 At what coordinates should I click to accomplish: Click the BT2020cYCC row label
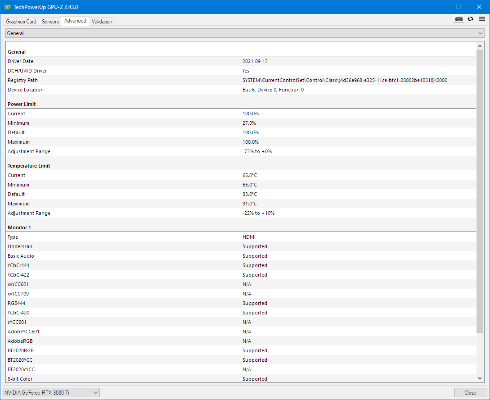click(21, 369)
